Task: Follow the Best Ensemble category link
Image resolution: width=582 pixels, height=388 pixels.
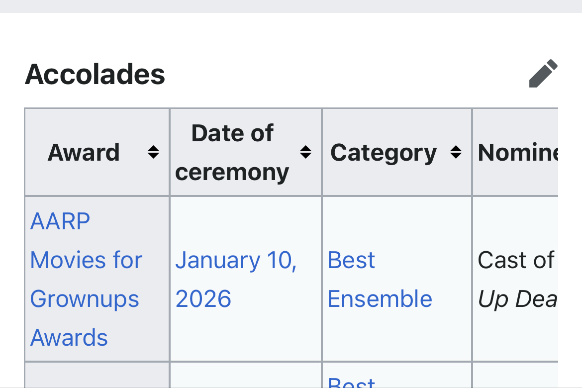Action: [x=351, y=261]
